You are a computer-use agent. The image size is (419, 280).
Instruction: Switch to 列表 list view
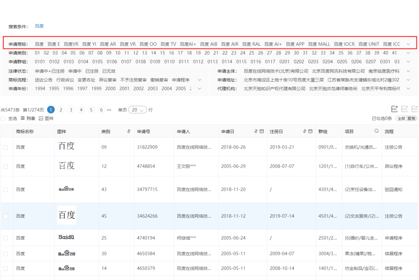(x=28, y=118)
